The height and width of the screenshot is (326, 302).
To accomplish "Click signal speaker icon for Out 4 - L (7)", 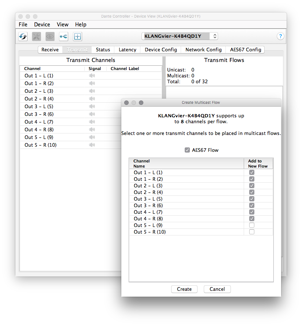I will point(92,122).
